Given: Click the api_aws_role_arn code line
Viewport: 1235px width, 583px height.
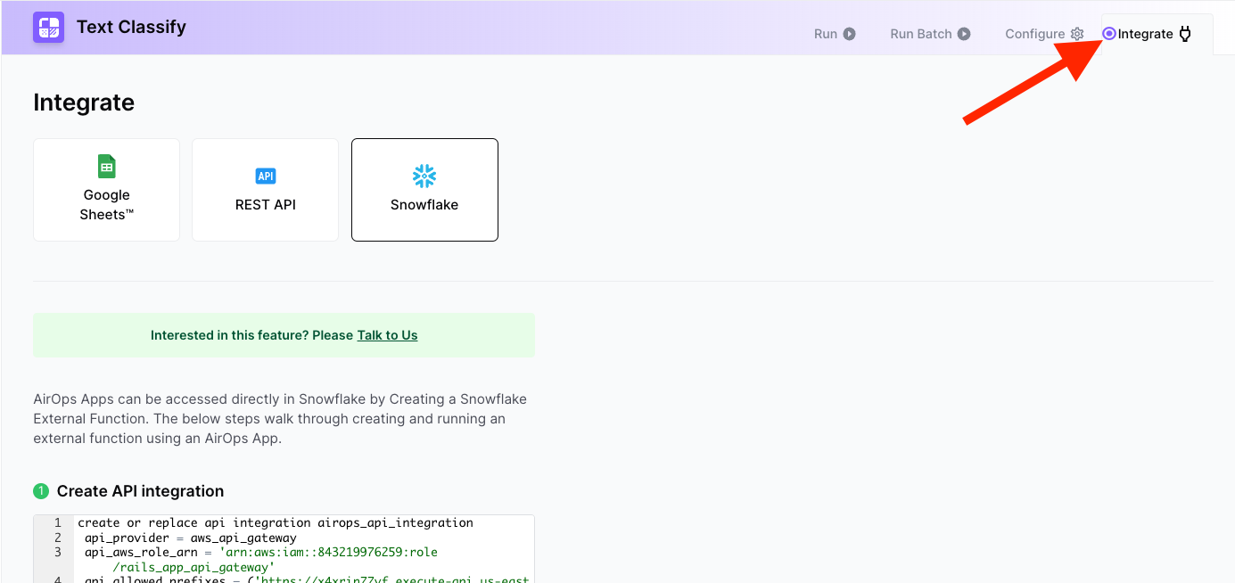Looking at the screenshot, I should click(261, 560).
